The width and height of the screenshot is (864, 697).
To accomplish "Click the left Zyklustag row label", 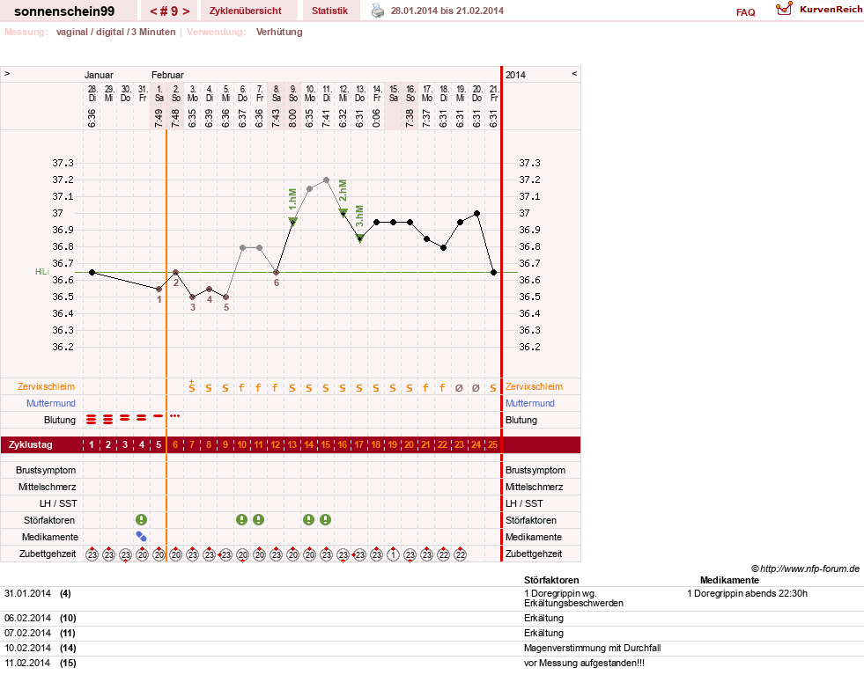I will [31, 444].
